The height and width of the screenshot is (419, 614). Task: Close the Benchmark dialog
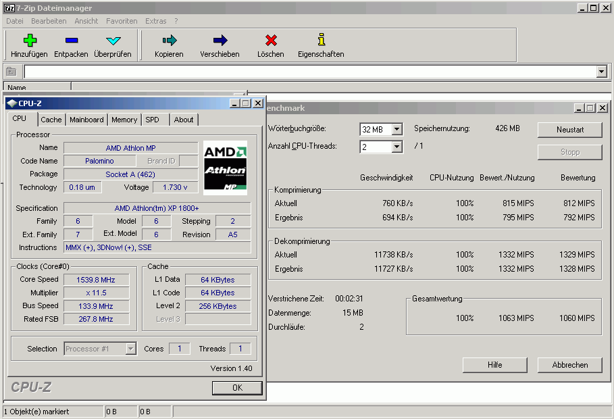pos(603,107)
